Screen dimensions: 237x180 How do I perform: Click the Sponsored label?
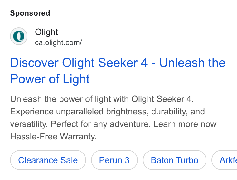click(30, 13)
